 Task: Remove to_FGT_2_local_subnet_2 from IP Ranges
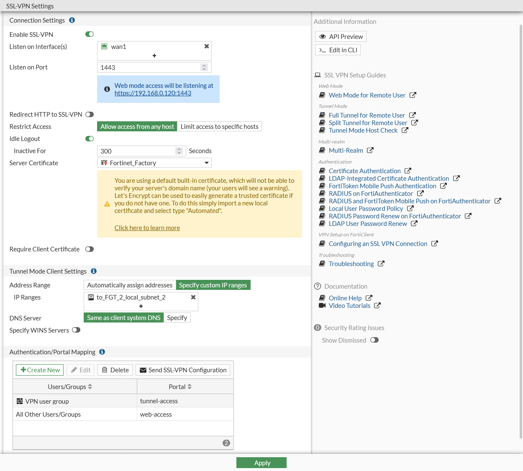[x=193, y=297]
